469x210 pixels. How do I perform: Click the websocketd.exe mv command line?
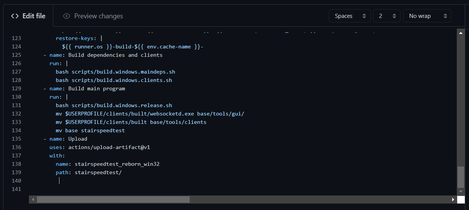pyautogui.click(x=150, y=114)
